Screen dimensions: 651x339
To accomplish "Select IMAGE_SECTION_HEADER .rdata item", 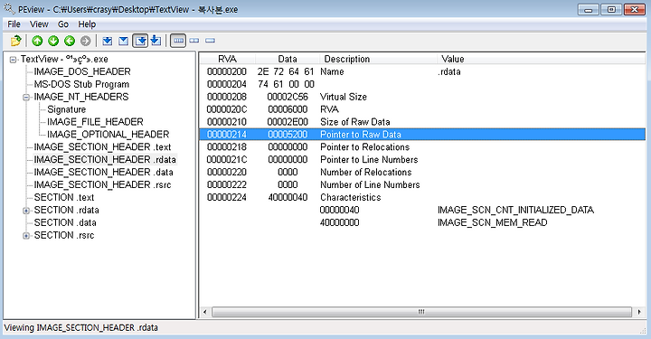I will tap(105, 160).
